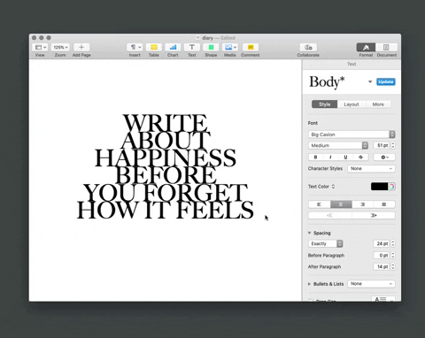Open the View menu button
425x338 pixels.
(x=41, y=48)
